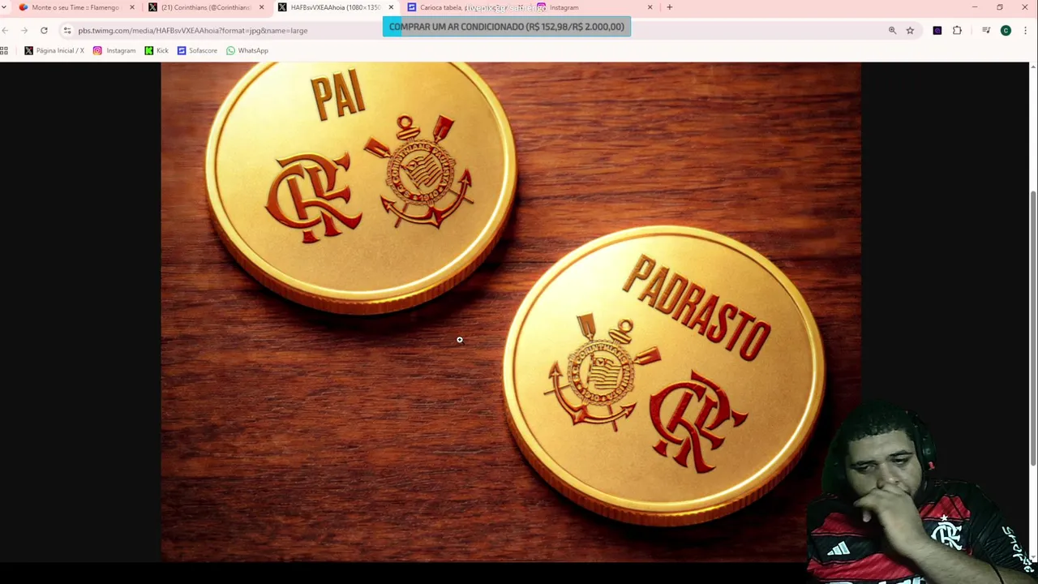Image resolution: width=1038 pixels, height=584 pixels.
Task: Close the Monte o seu Time tab
Action: click(x=132, y=7)
